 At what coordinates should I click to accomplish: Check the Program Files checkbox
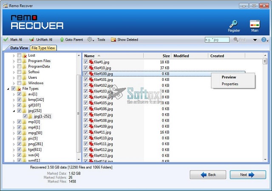[19, 61]
